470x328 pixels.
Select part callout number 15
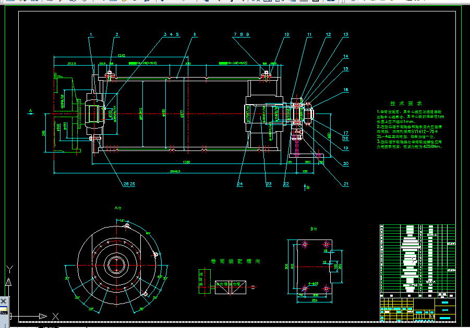[346, 69]
